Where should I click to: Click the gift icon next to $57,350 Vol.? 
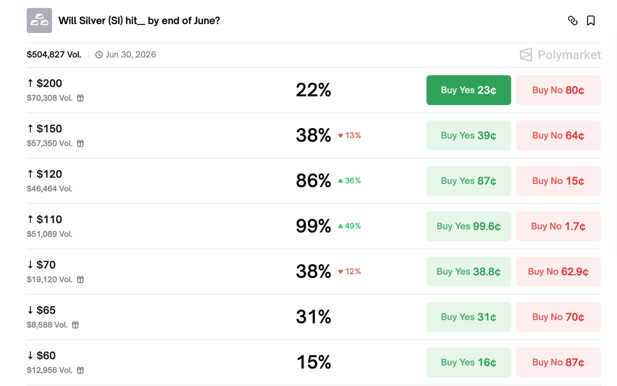coord(81,143)
